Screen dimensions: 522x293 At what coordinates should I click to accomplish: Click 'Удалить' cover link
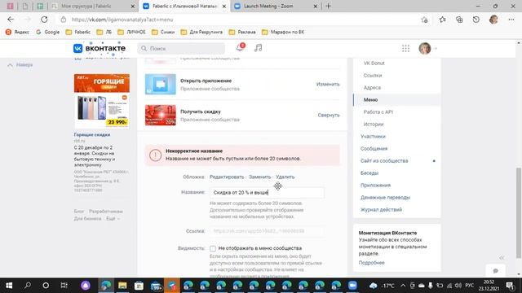coord(285,177)
